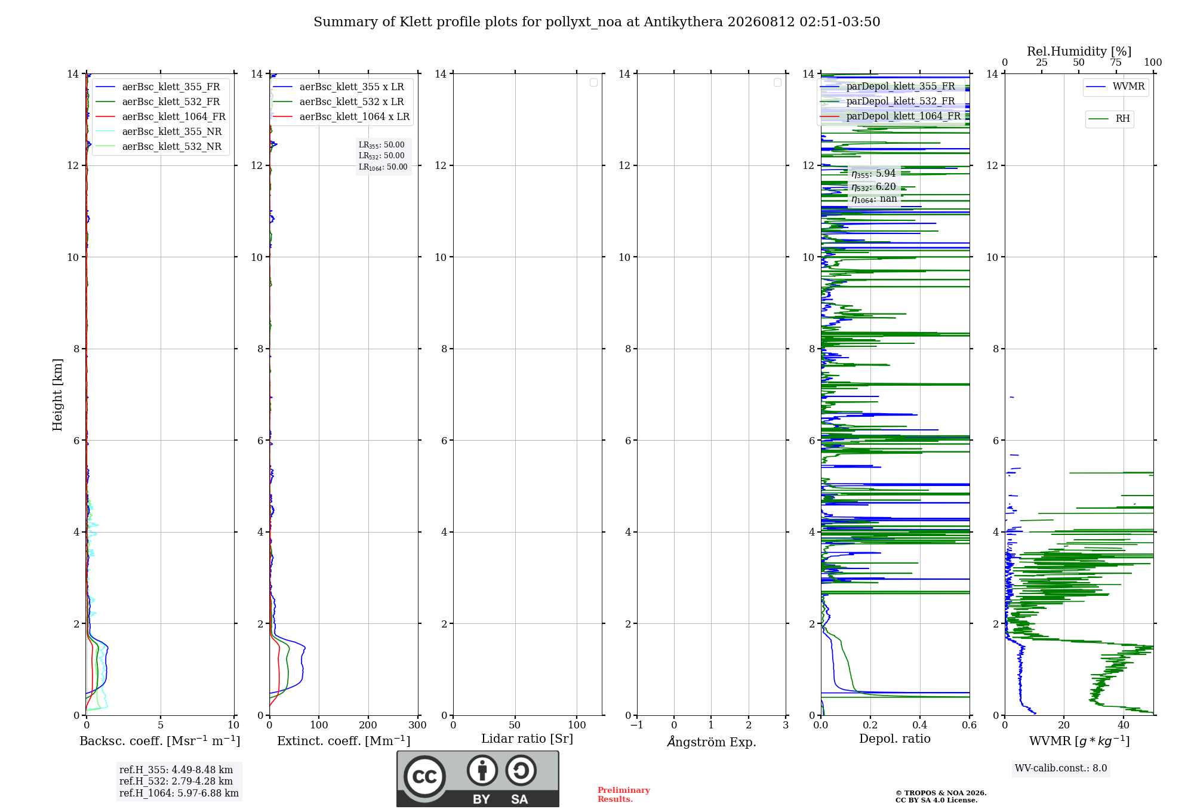This screenshot has width=1194, height=812.
Task: Click the "Depol. ratio" axis label
Action: (x=895, y=739)
